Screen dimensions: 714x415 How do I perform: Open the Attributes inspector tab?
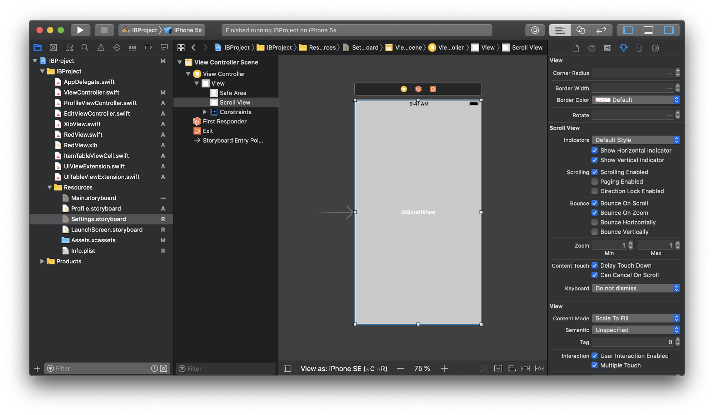(623, 48)
